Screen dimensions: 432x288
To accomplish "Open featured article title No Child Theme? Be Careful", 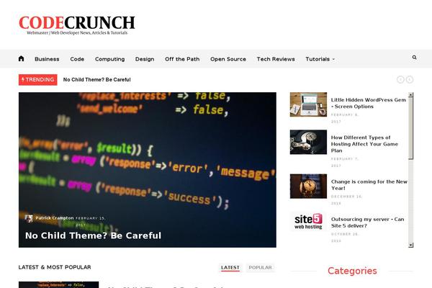I will coord(93,235).
